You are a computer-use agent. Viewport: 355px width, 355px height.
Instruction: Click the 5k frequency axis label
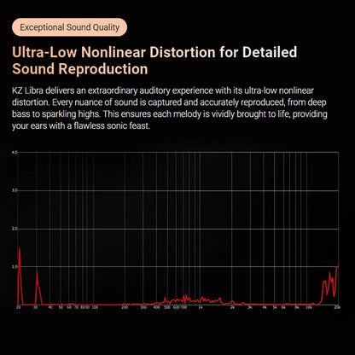click(275, 307)
